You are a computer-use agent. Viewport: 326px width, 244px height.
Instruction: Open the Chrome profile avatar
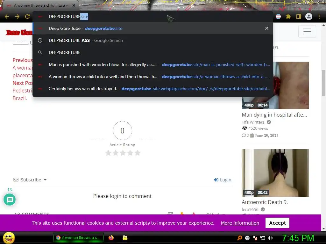[x=309, y=17]
